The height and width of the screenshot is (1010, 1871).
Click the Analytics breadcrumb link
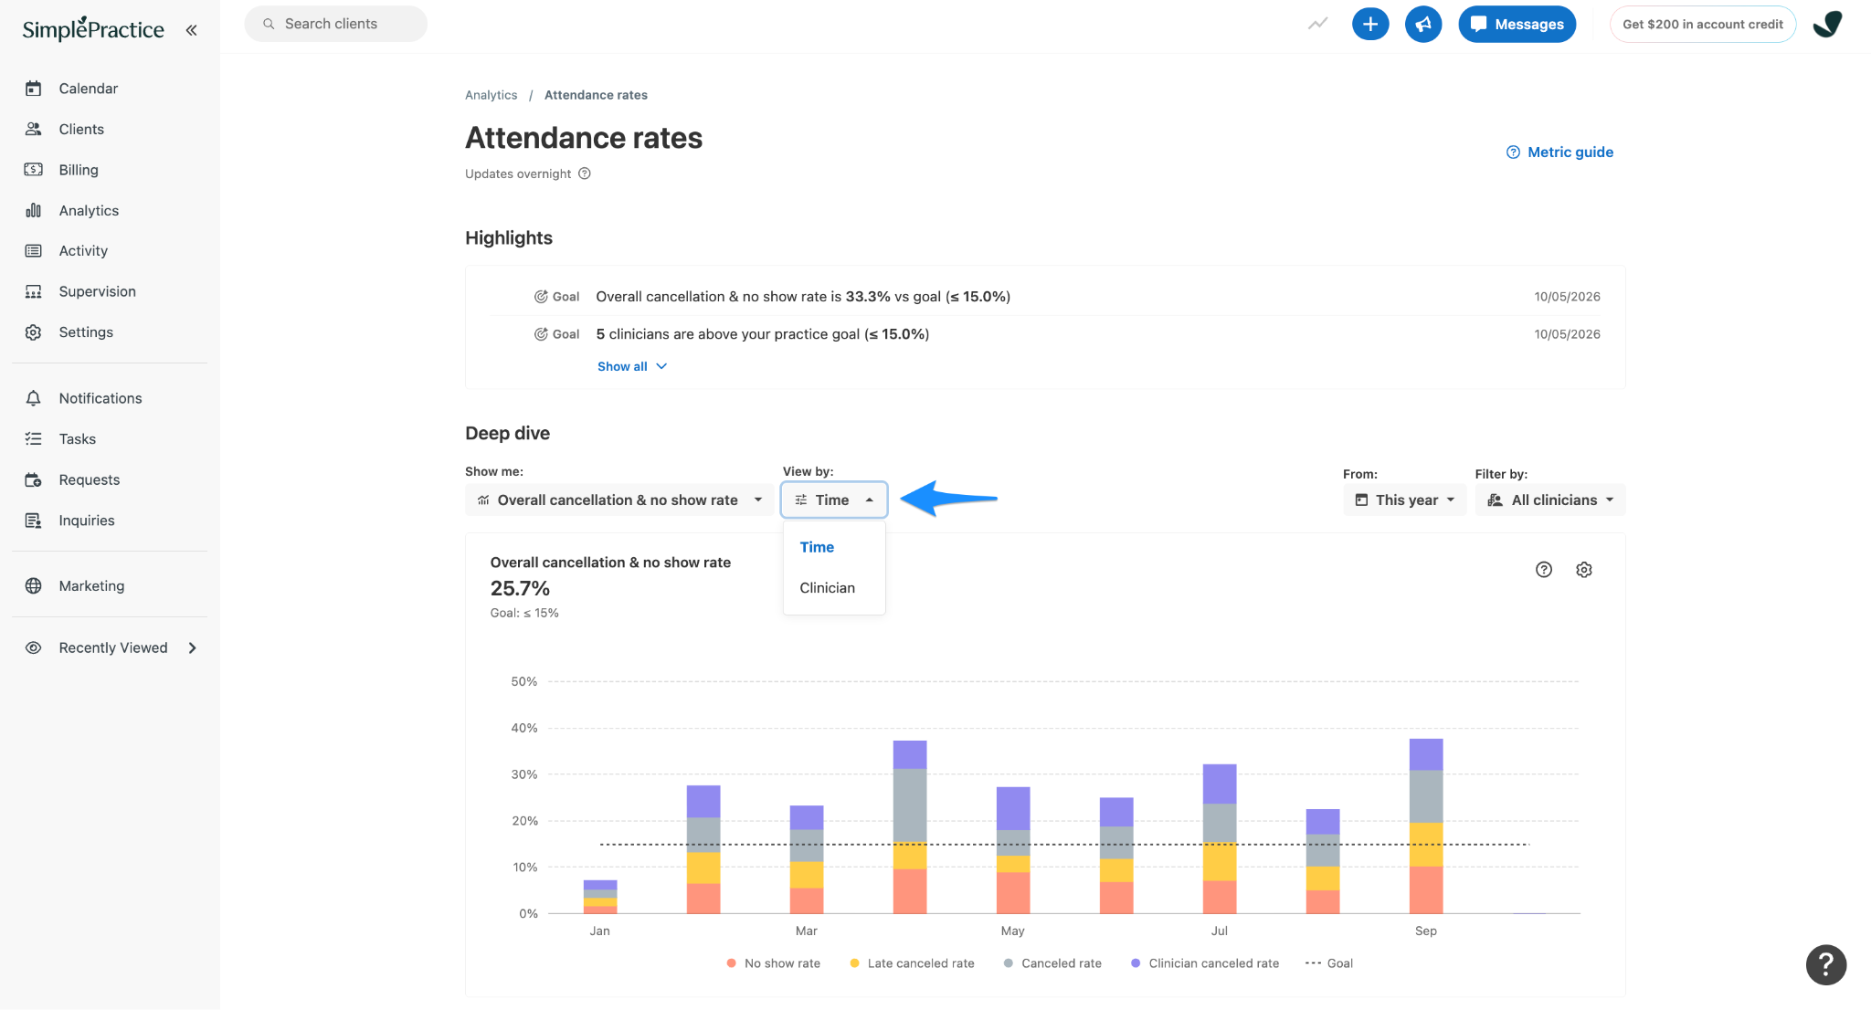coord(491,95)
